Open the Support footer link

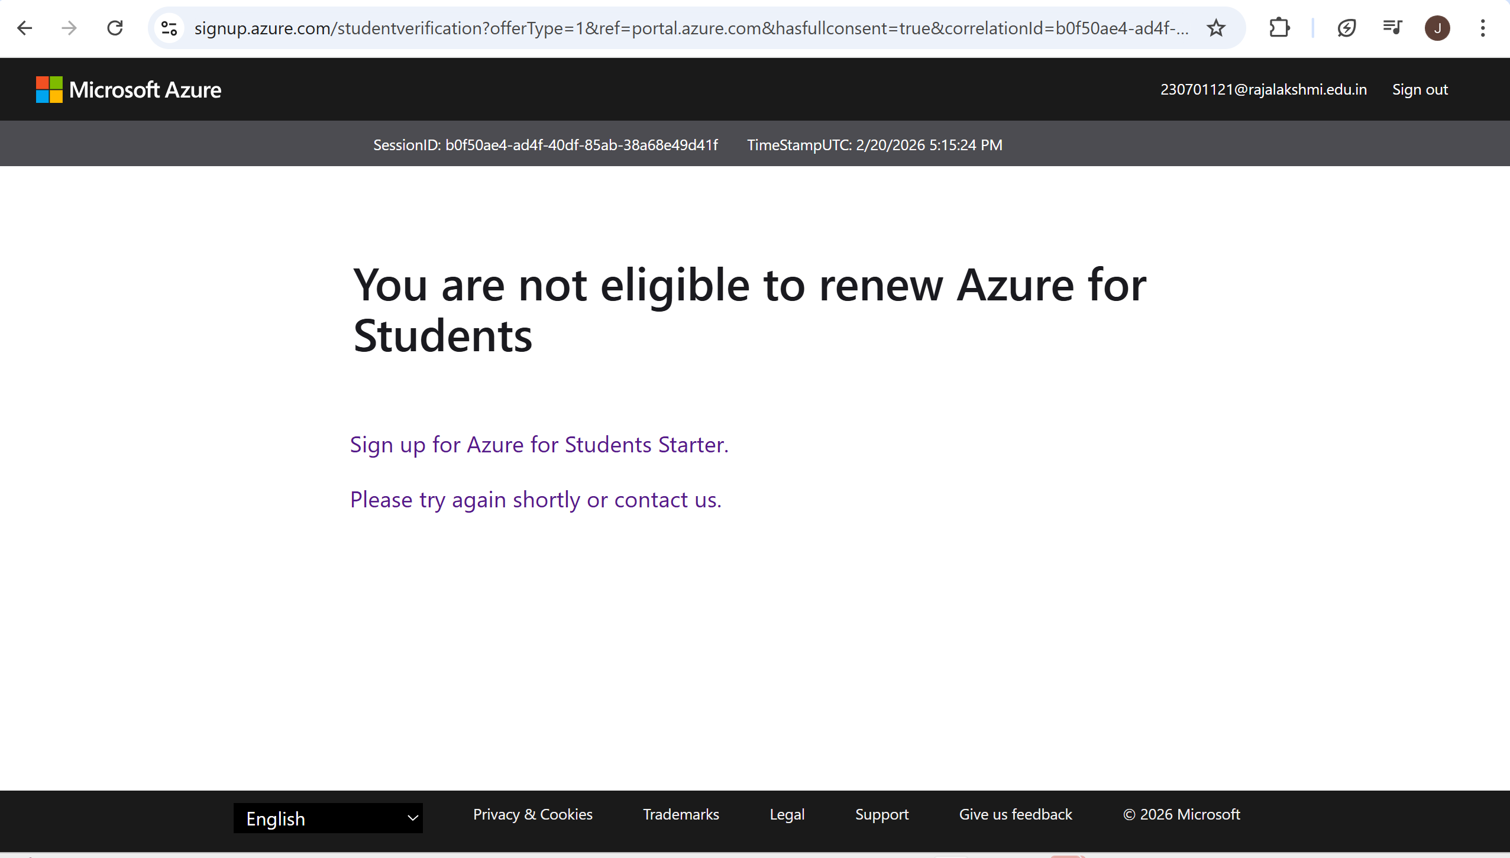pyautogui.click(x=882, y=814)
